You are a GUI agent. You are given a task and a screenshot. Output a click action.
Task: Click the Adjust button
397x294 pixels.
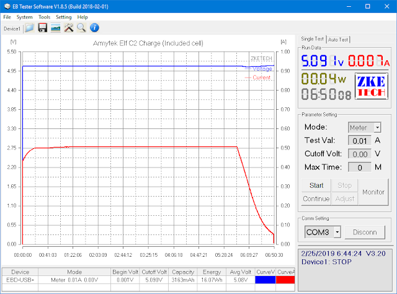(x=345, y=198)
